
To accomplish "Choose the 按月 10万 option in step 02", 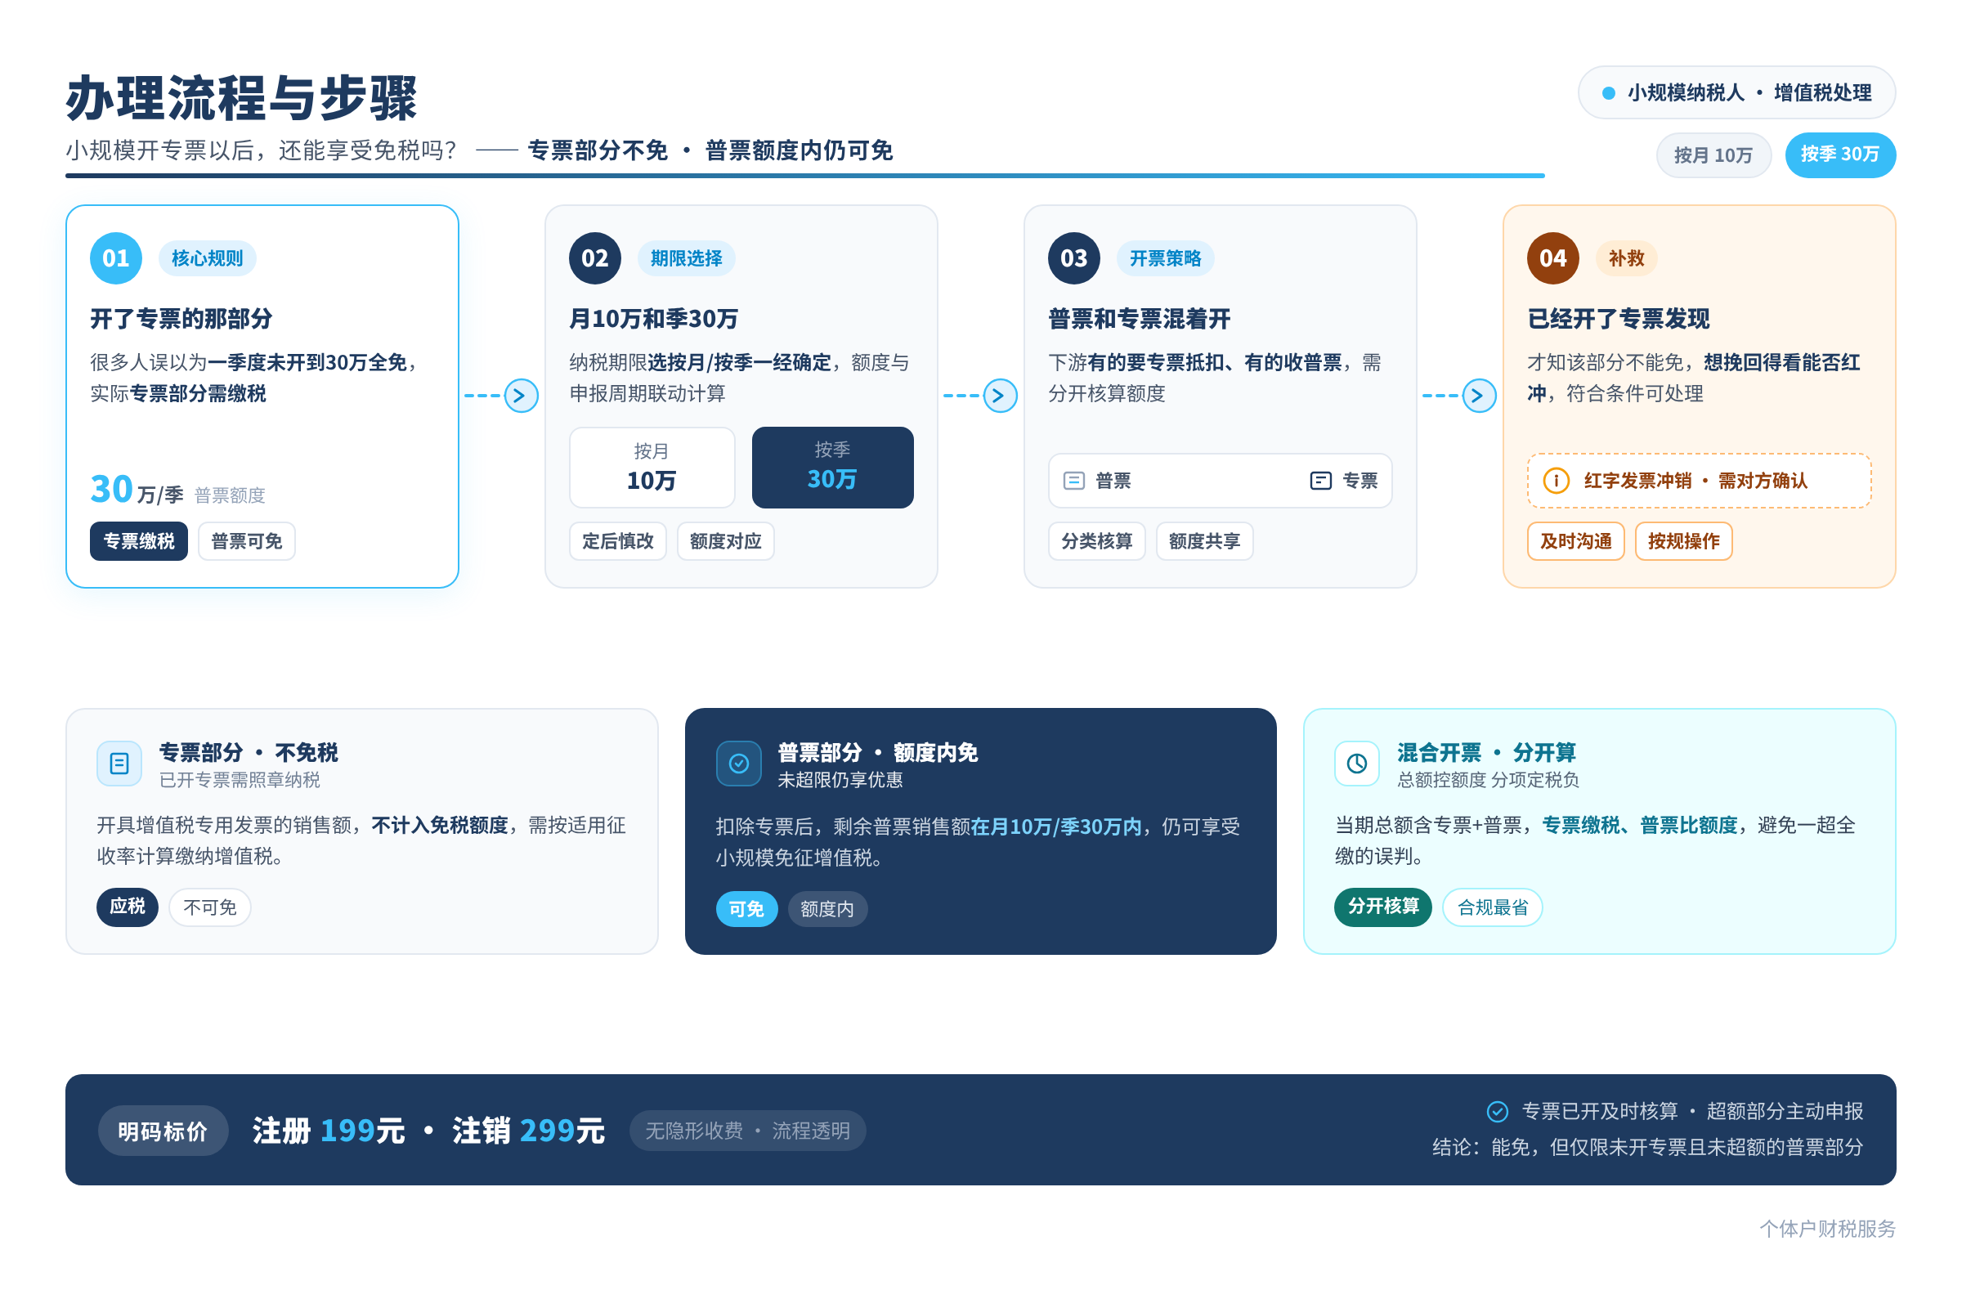I will point(652,467).
